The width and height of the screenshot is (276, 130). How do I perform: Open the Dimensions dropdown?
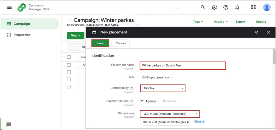(170, 114)
